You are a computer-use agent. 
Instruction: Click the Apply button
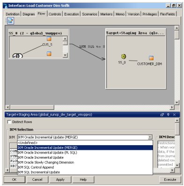tap(60, 179)
